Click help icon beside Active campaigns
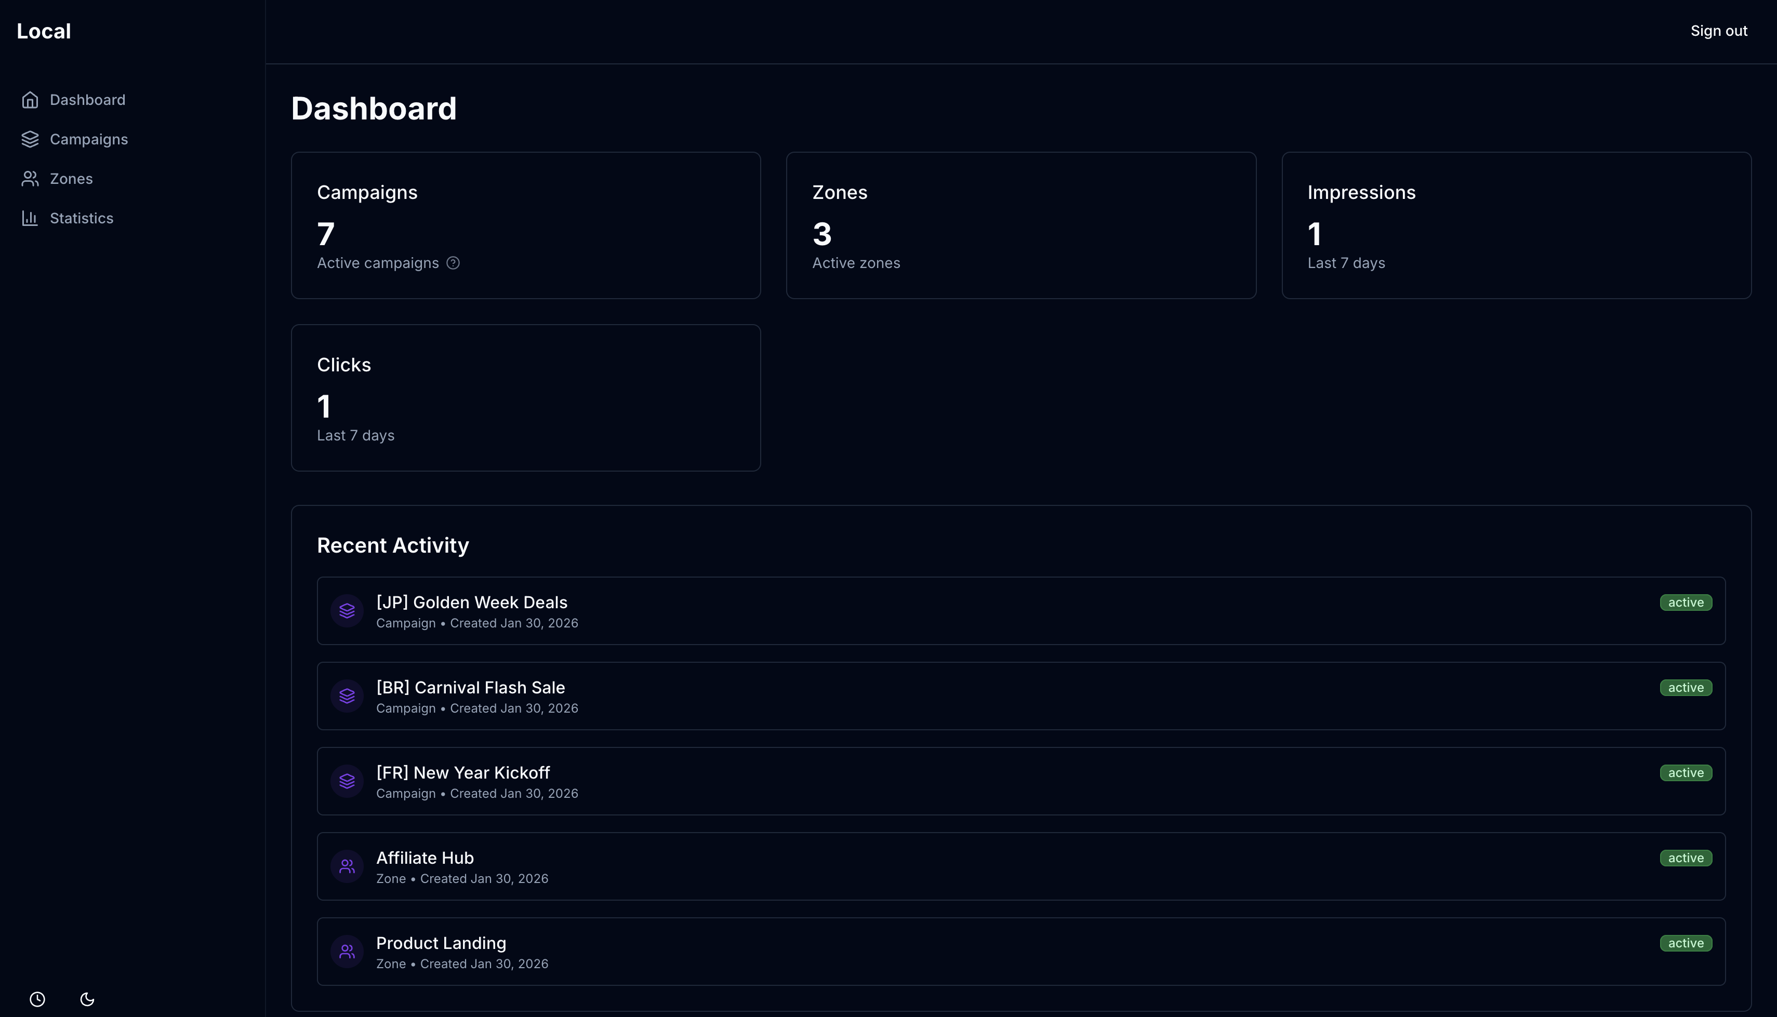1777x1017 pixels. [x=453, y=263]
